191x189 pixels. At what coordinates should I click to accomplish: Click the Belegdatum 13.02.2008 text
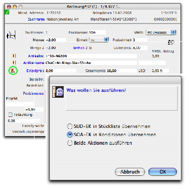112,13
